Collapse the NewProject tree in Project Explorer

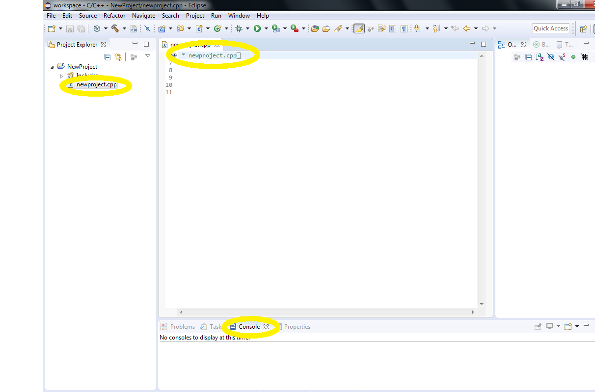coord(52,66)
